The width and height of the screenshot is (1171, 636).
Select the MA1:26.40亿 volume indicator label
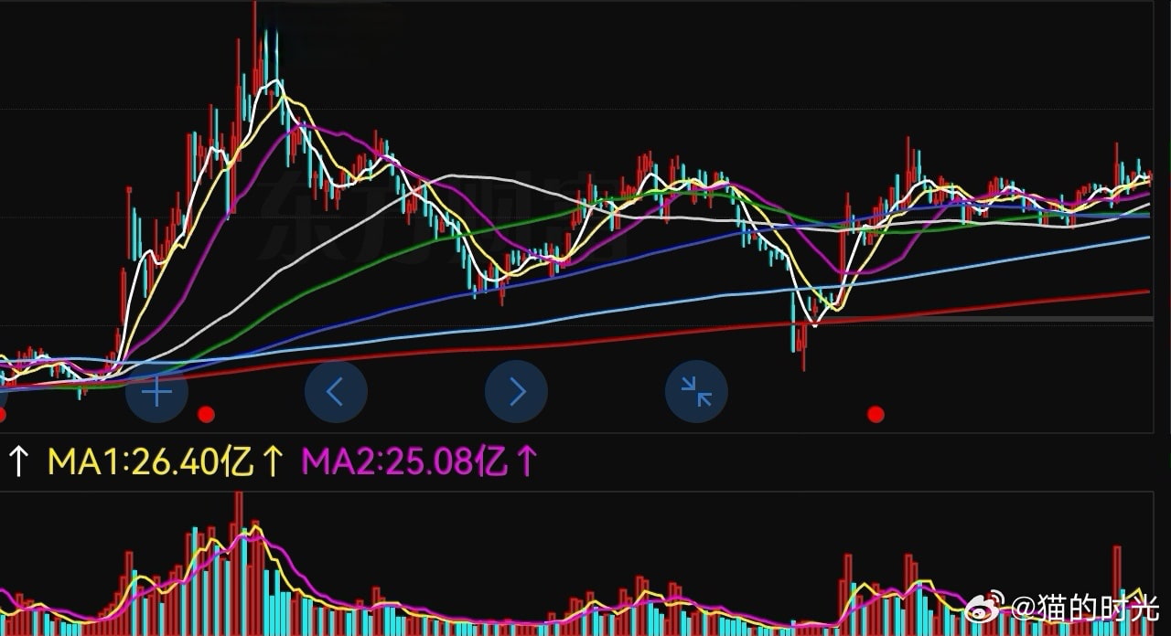point(150,462)
